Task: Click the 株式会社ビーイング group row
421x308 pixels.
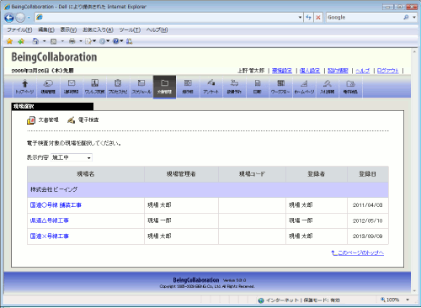Action: (x=208, y=189)
